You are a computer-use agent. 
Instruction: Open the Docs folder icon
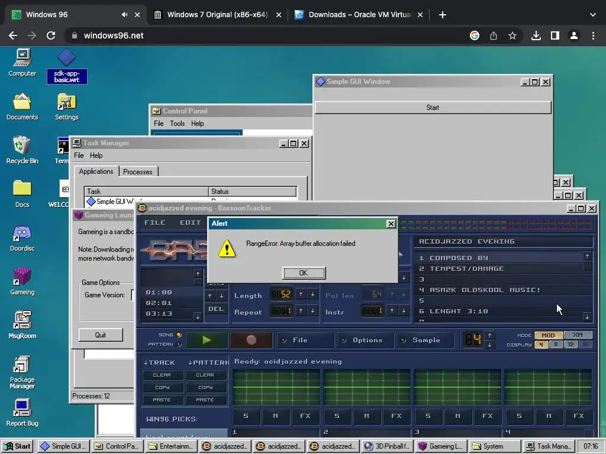pyautogui.click(x=22, y=194)
